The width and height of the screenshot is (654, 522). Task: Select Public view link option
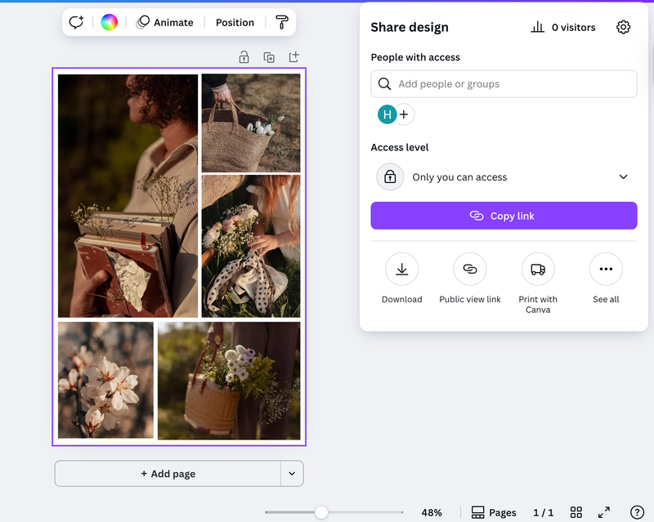pos(469,269)
